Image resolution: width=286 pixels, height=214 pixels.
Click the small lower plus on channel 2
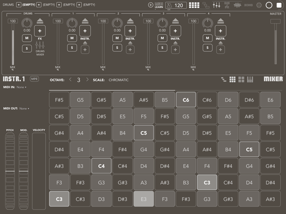130,50
